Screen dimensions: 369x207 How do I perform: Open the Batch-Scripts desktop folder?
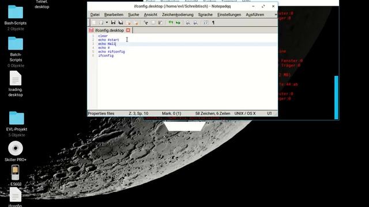click(16, 44)
